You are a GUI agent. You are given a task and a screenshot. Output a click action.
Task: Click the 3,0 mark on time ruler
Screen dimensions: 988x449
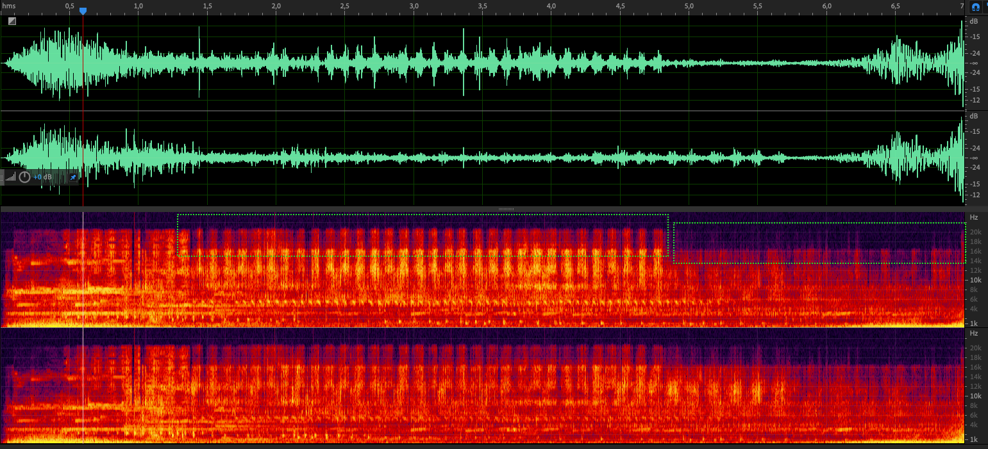tap(414, 6)
